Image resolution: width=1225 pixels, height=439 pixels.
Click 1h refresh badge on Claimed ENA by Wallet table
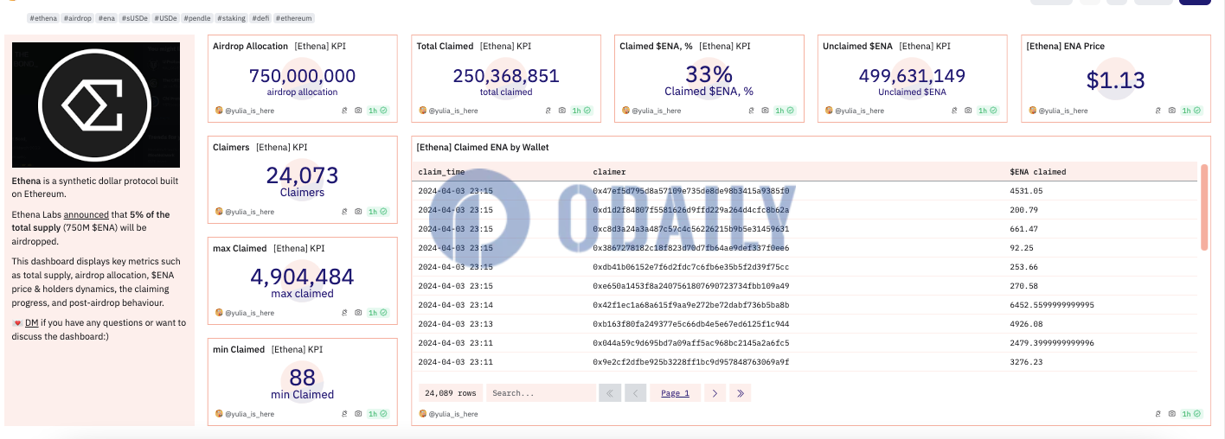coord(1190,414)
